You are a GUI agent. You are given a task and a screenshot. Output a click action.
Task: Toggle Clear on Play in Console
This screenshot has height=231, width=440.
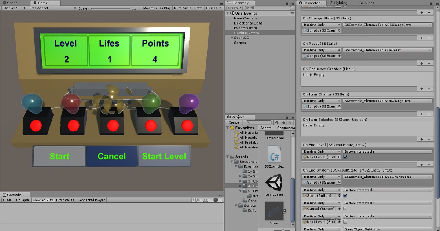[x=43, y=200]
